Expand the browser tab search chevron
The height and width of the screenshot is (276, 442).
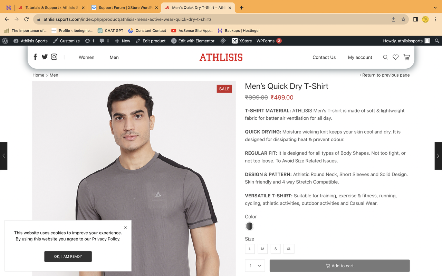tap(435, 8)
